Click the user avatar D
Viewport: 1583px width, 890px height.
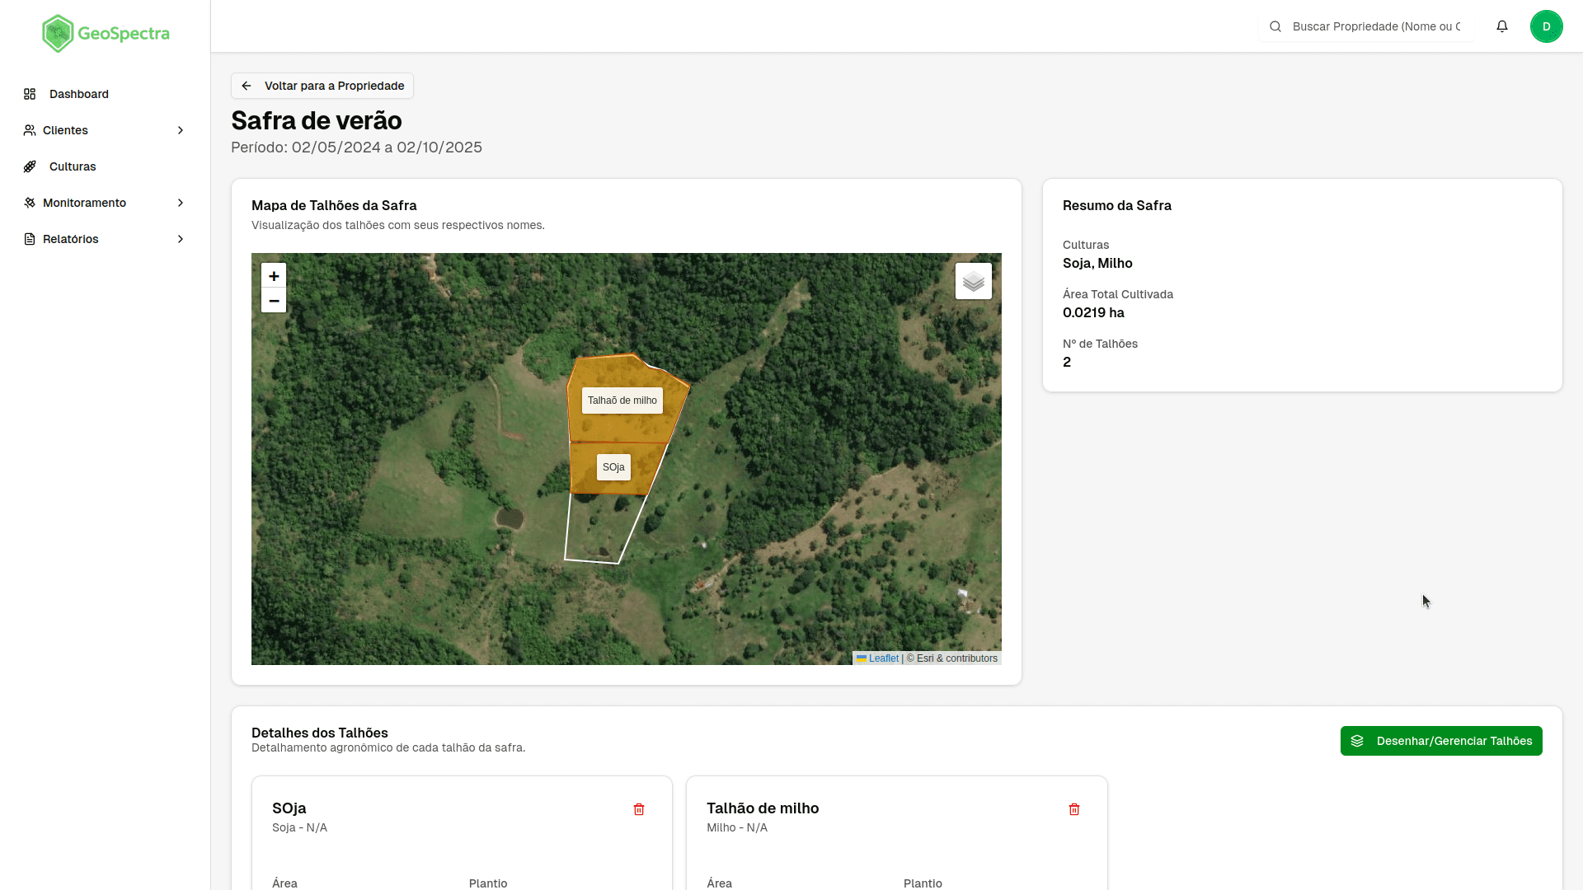point(1546,26)
